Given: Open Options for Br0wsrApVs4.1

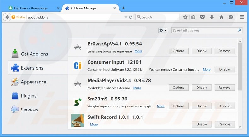Looking at the screenshot, I should [178, 51].
